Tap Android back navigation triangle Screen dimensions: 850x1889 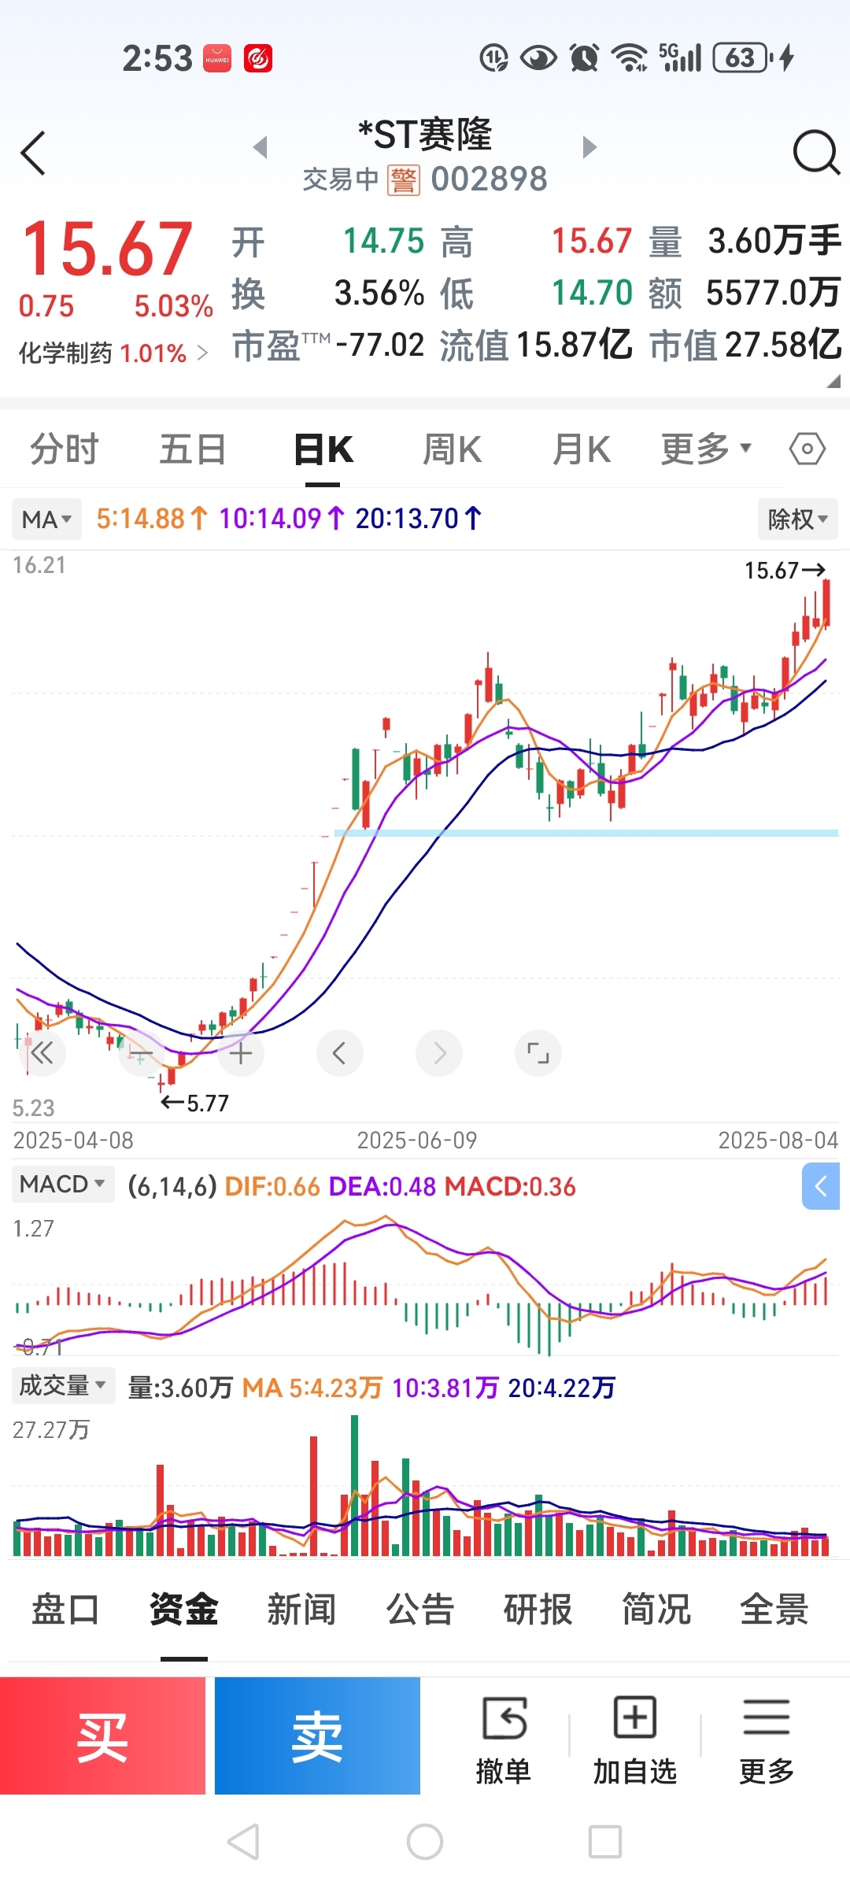243,1842
